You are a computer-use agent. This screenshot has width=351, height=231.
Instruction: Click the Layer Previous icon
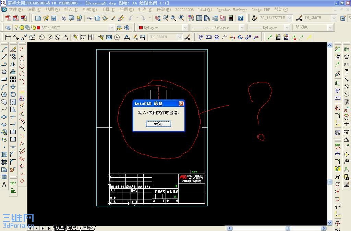pos(127,27)
